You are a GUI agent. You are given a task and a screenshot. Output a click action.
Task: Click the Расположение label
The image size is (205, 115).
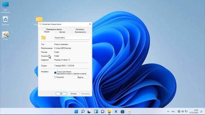click(47, 48)
